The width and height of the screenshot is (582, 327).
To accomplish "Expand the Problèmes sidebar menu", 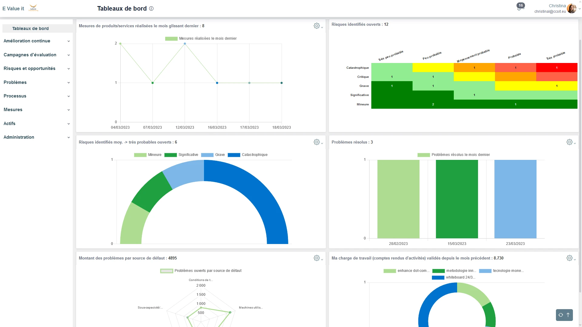I will click(36, 82).
